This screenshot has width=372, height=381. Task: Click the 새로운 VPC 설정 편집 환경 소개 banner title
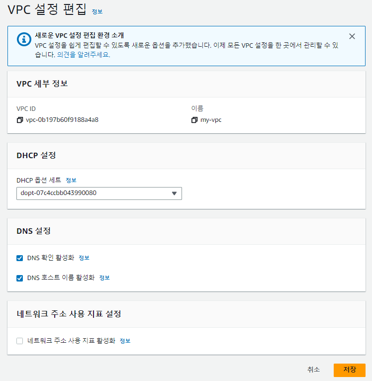[80, 35]
